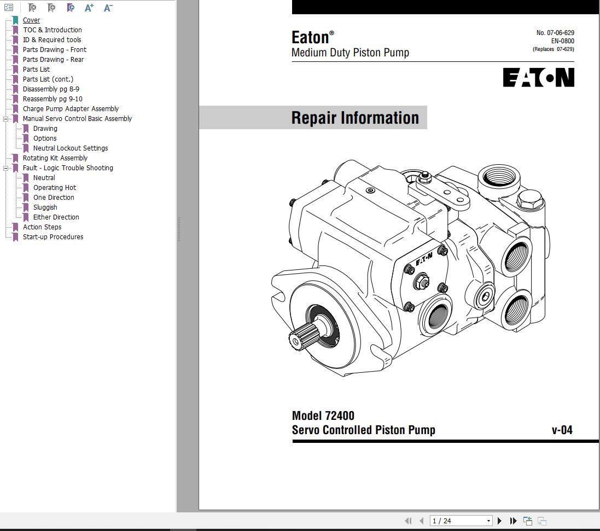Click the next view icon
Image resolution: width=600 pixels, height=531 pixels.
pos(541,521)
